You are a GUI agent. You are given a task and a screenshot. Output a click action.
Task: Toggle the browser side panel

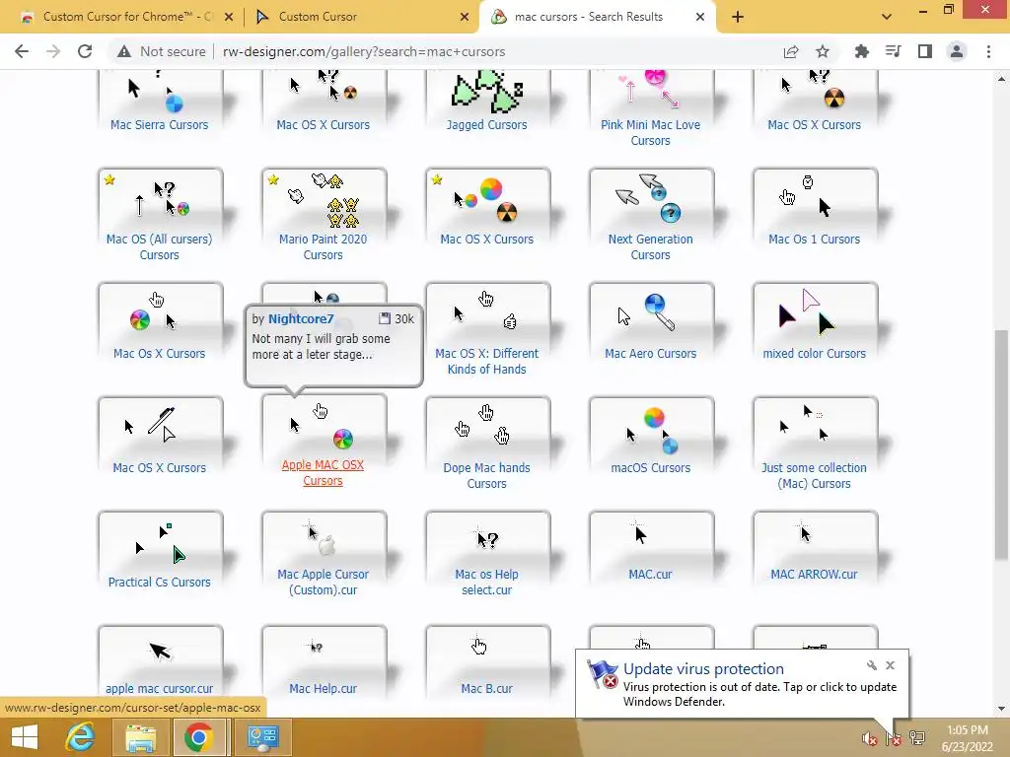point(924,51)
